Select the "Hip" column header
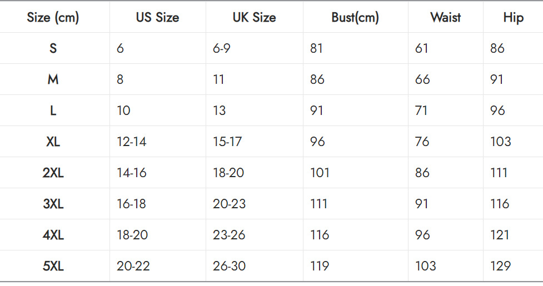Screen dimensions: 543x286 (513, 18)
